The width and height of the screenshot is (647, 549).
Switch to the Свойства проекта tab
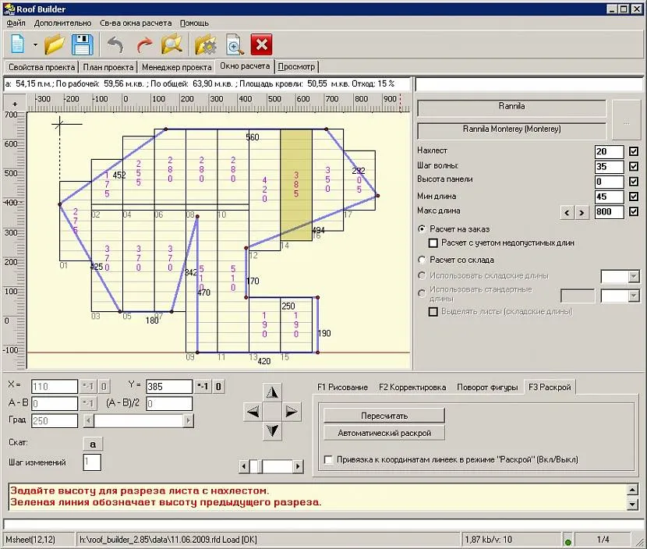41,67
